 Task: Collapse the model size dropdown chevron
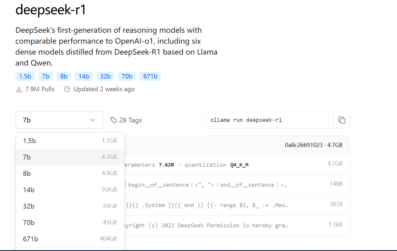click(93, 120)
